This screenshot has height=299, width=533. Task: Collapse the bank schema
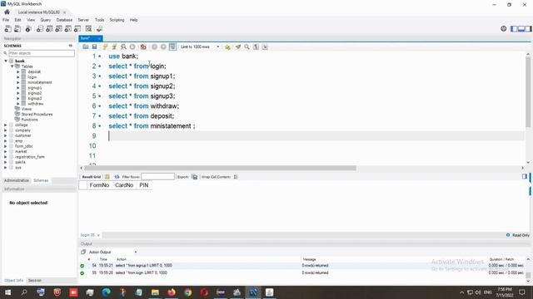pos(6,61)
